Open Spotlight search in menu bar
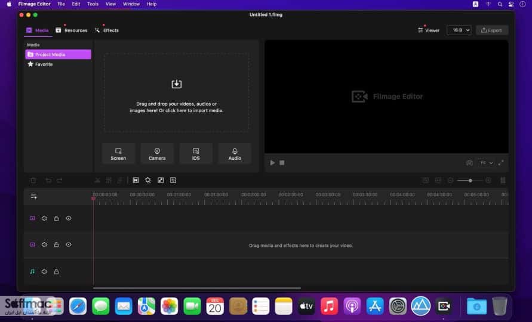 (500, 4)
